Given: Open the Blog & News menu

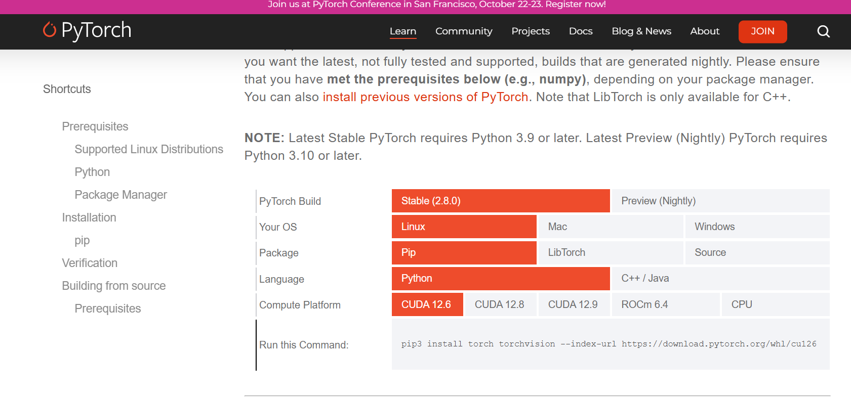Looking at the screenshot, I should [x=641, y=31].
